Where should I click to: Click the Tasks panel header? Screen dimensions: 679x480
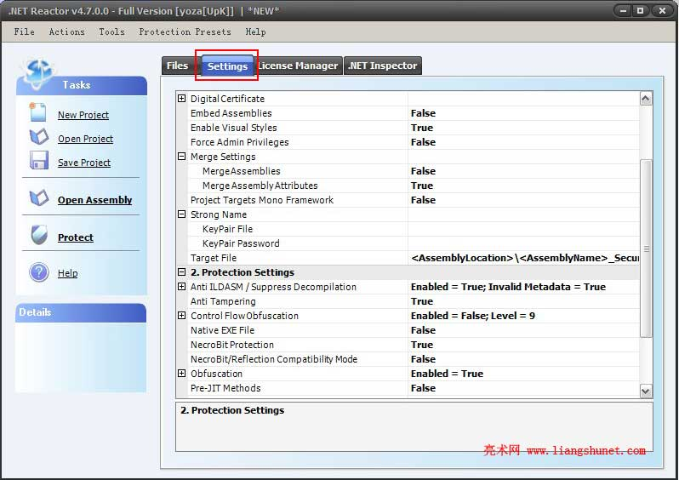[82, 85]
